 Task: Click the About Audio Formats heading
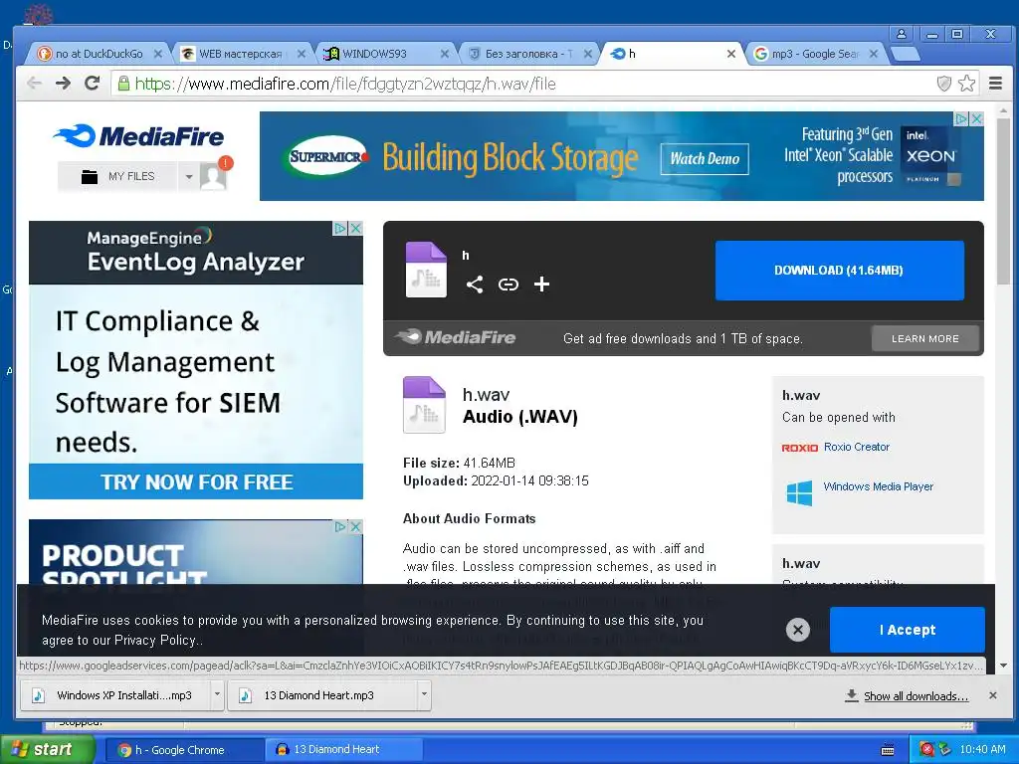click(469, 518)
